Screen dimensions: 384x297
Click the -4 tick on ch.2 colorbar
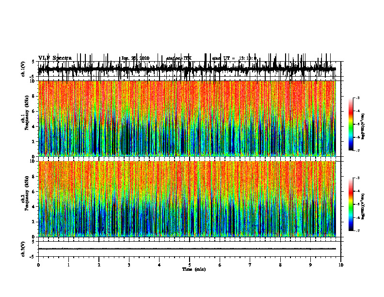pyautogui.click(x=358, y=191)
